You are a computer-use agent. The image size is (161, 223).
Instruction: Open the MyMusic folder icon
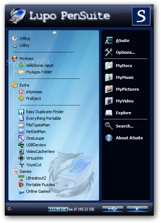point(109,77)
